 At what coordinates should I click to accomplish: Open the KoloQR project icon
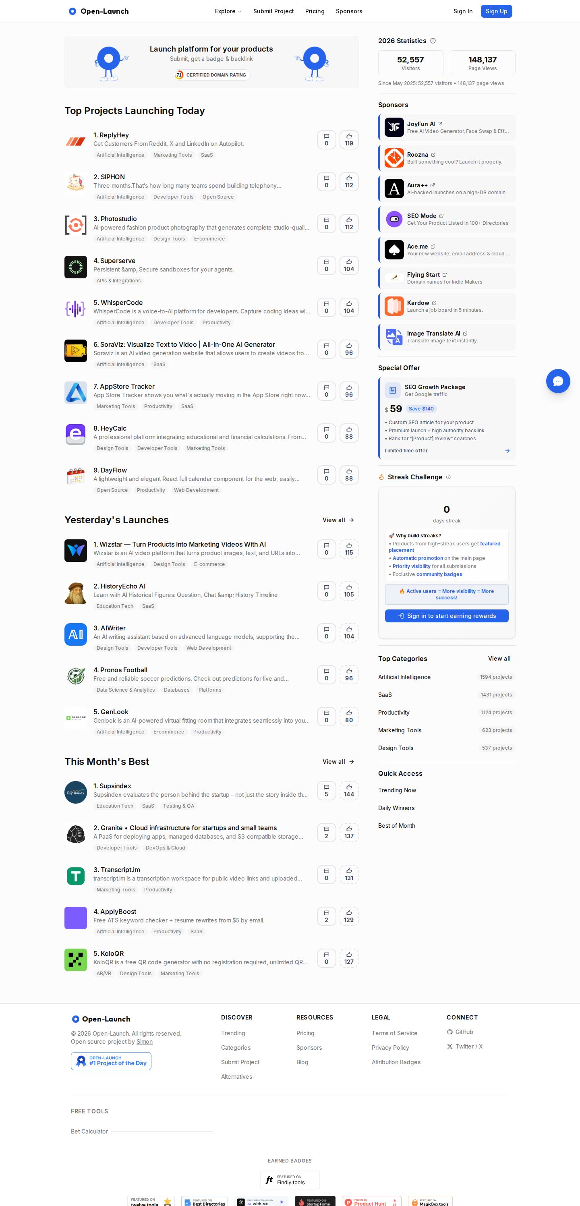pos(75,960)
